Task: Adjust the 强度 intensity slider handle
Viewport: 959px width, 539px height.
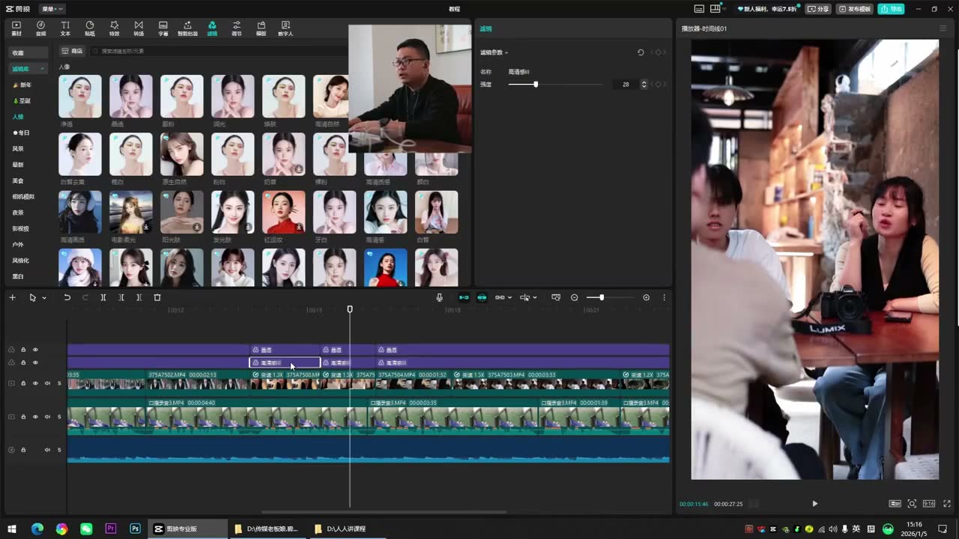Action: (x=536, y=84)
